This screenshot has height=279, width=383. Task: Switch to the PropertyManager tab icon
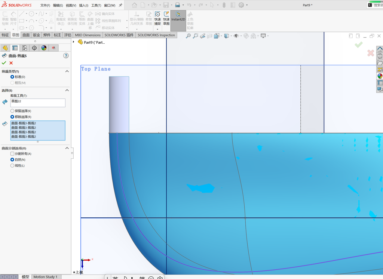coord(15,48)
